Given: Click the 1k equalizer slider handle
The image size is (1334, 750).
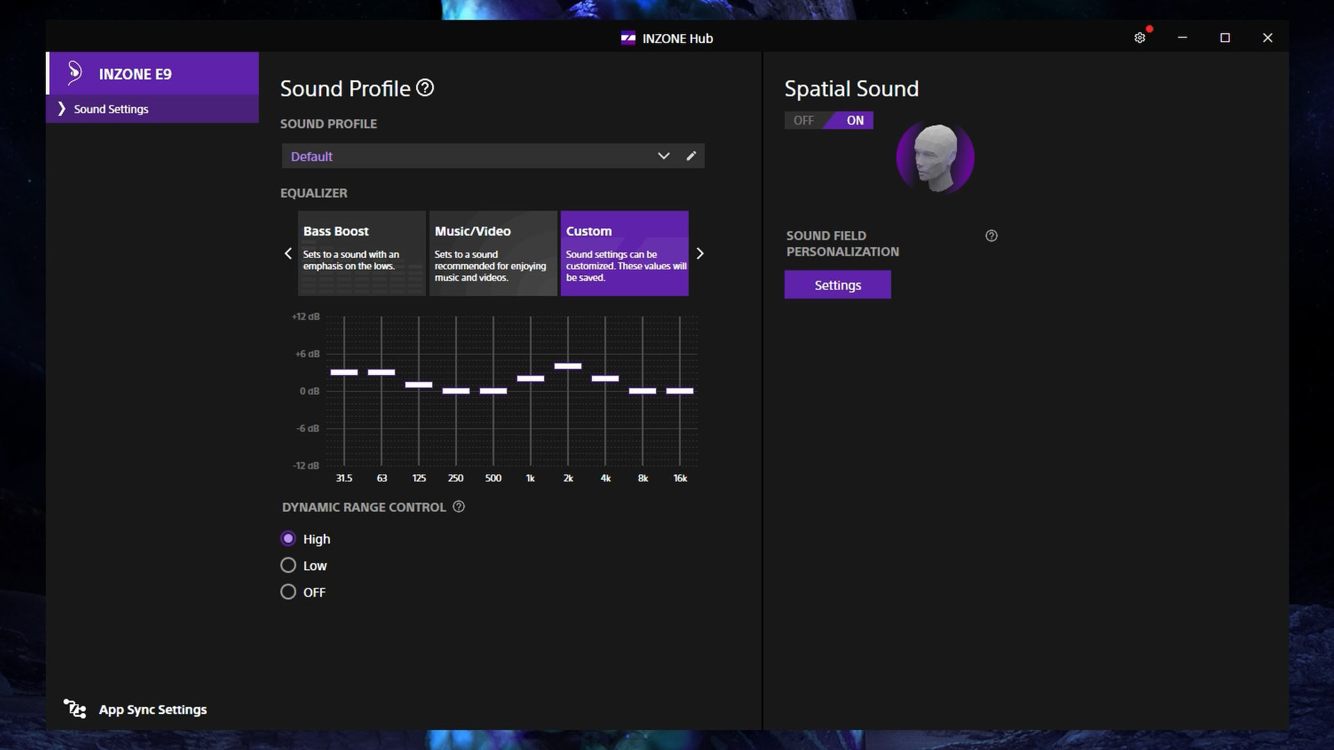Looking at the screenshot, I should coord(531,378).
